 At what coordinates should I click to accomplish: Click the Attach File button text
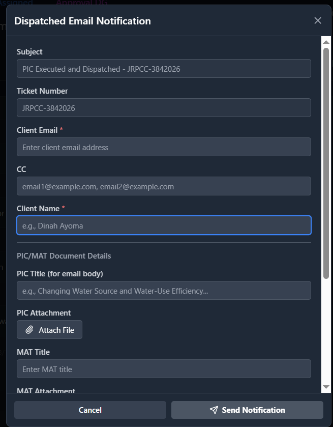point(56,330)
